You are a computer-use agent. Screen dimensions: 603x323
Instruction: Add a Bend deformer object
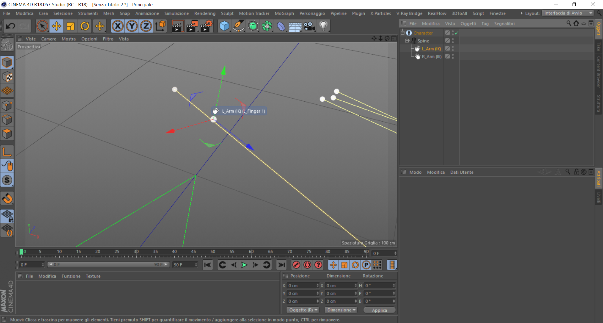pyautogui.click(x=281, y=26)
